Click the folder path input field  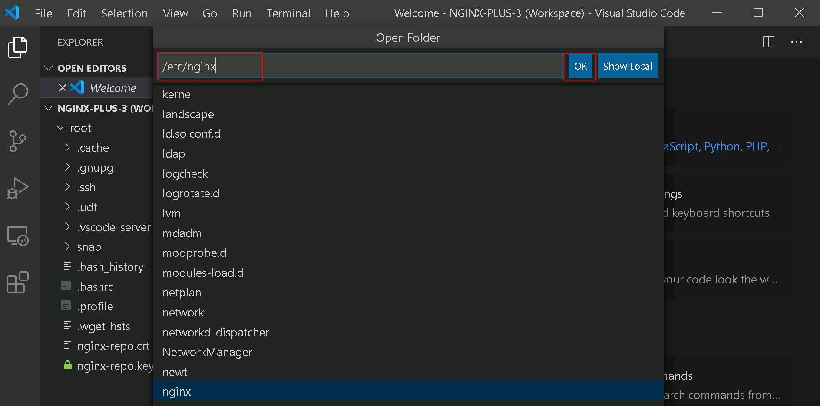[360, 66]
